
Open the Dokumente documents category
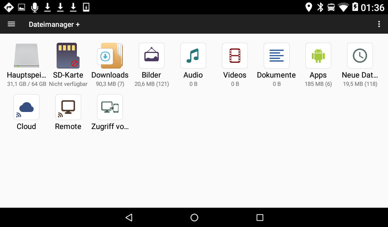277,56
